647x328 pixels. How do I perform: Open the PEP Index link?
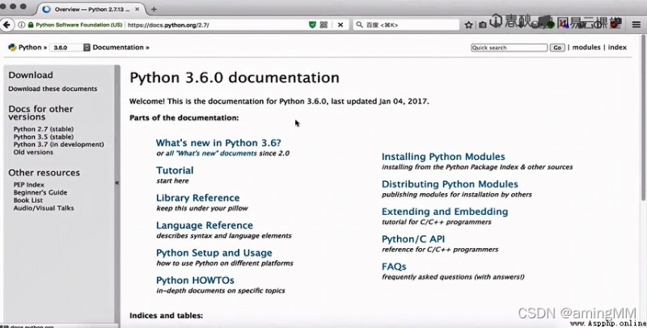[28, 185]
